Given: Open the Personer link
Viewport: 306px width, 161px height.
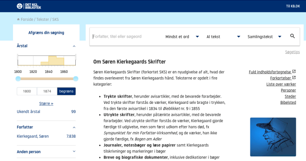Looking at the screenshot, I should (x=288, y=90).
